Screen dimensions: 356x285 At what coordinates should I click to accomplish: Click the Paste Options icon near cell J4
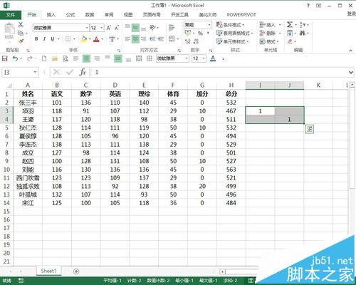(309, 129)
